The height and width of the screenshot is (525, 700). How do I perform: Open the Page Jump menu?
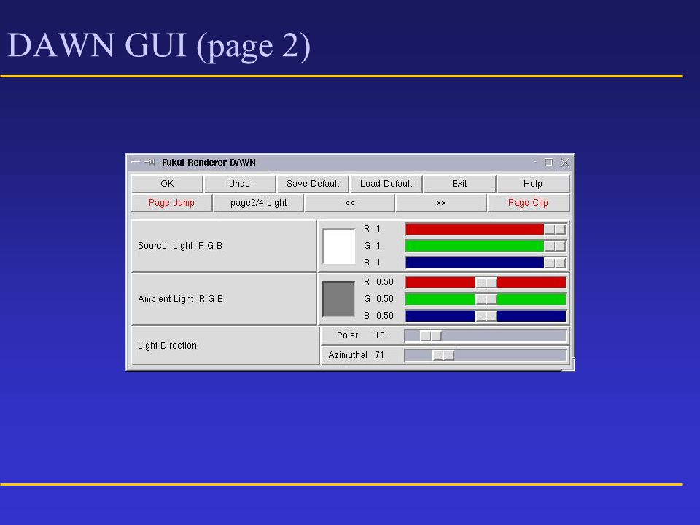click(171, 203)
